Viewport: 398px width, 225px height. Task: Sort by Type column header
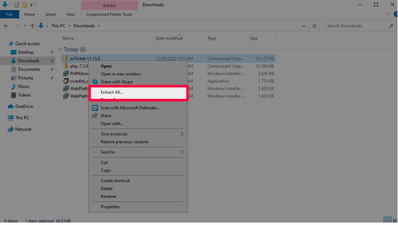pos(211,38)
